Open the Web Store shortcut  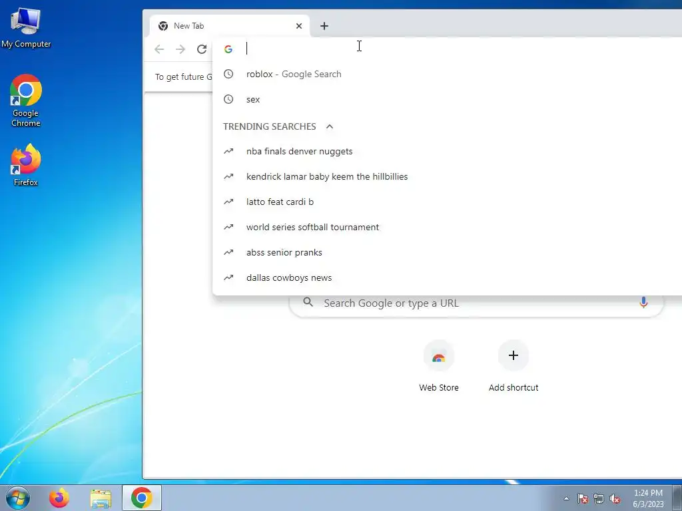pyautogui.click(x=439, y=367)
